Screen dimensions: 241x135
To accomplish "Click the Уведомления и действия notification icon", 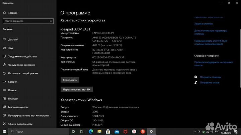I will click(x=4, y=56).
